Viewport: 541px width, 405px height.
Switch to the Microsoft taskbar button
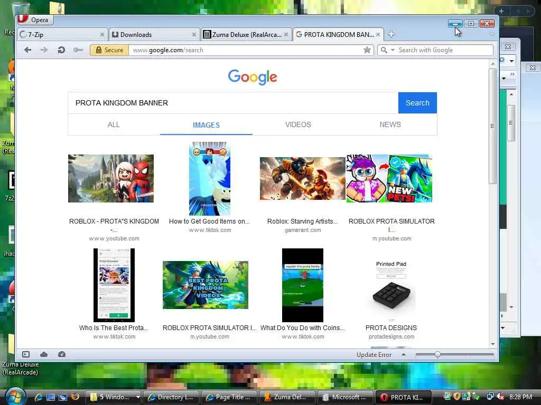346,397
